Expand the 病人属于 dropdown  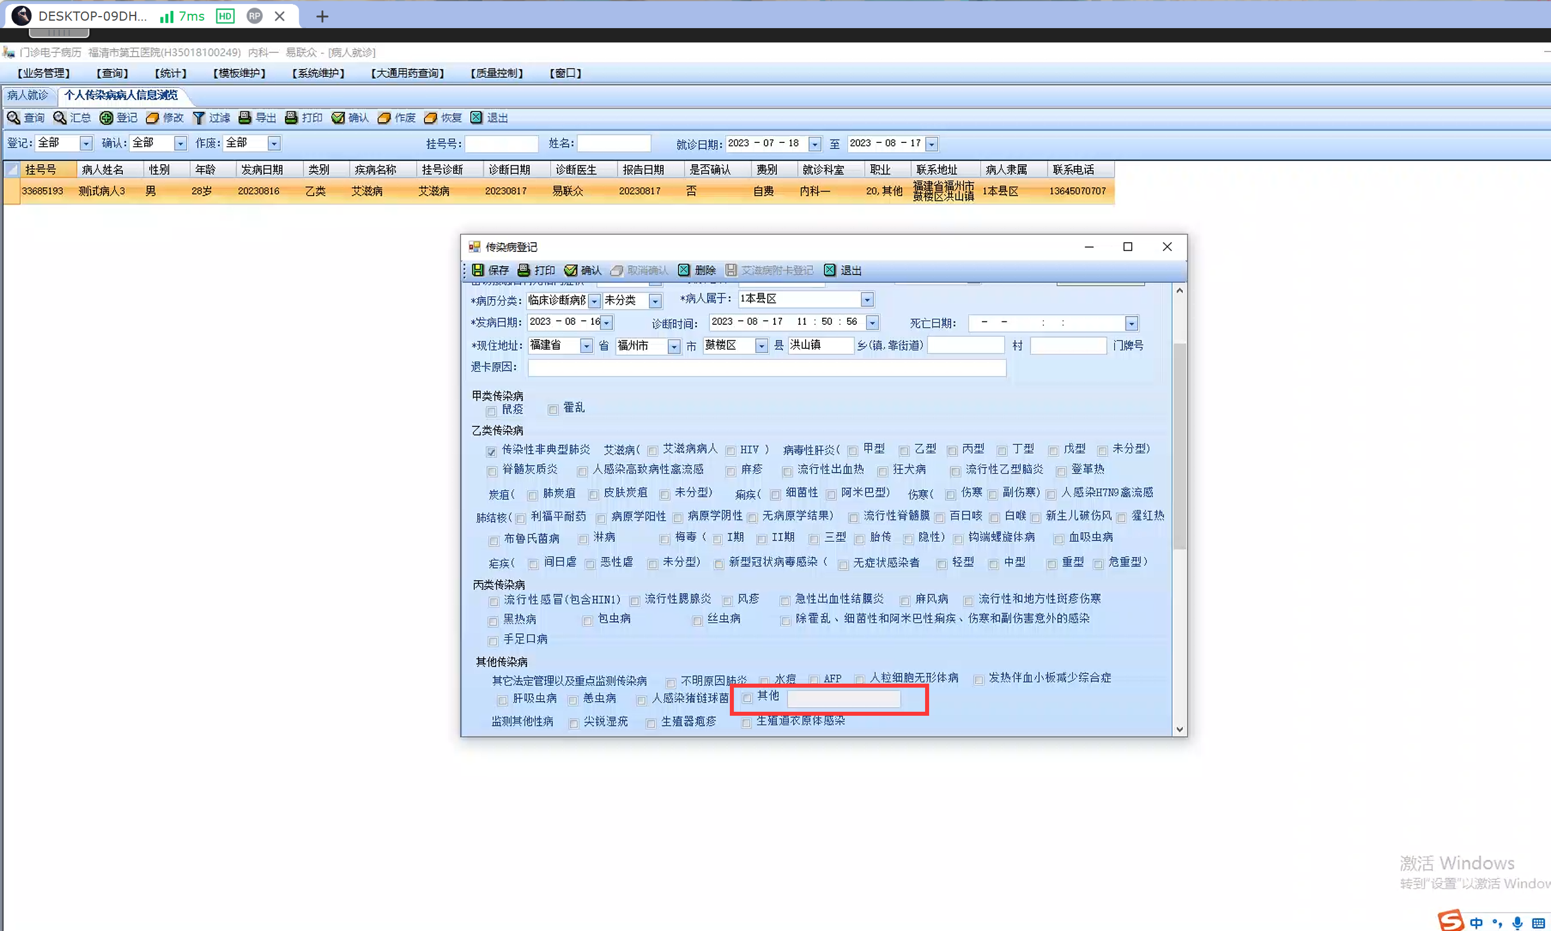click(x=867, y=300)
